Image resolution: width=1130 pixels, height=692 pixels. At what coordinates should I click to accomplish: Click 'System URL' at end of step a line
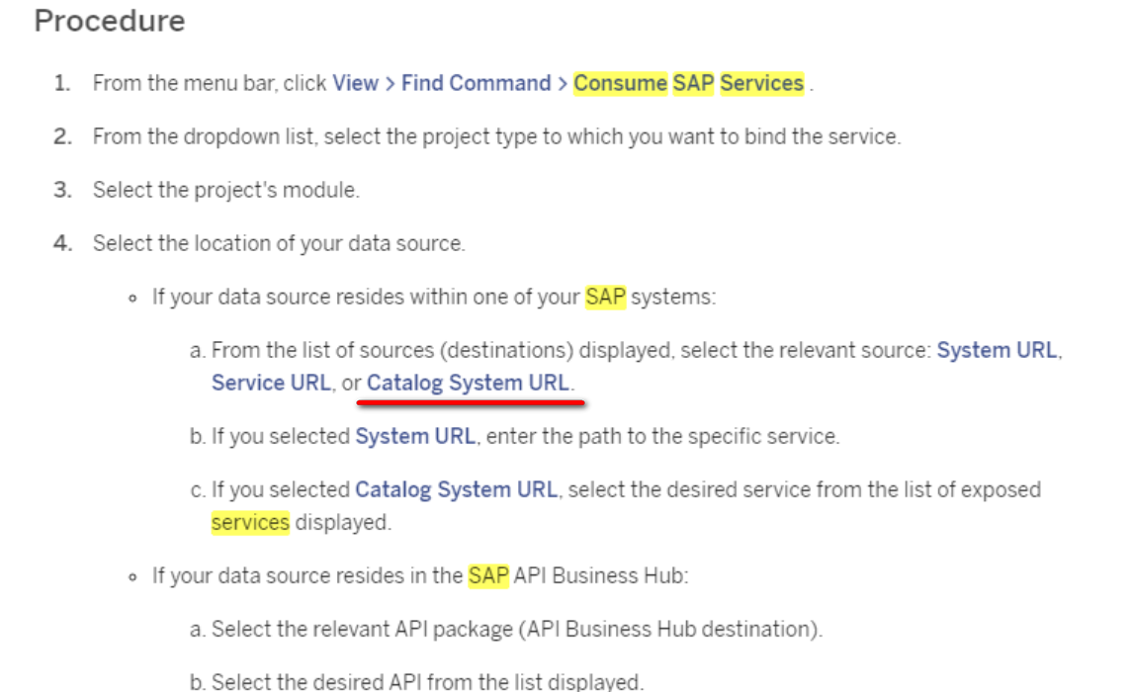tap(998, 350)
